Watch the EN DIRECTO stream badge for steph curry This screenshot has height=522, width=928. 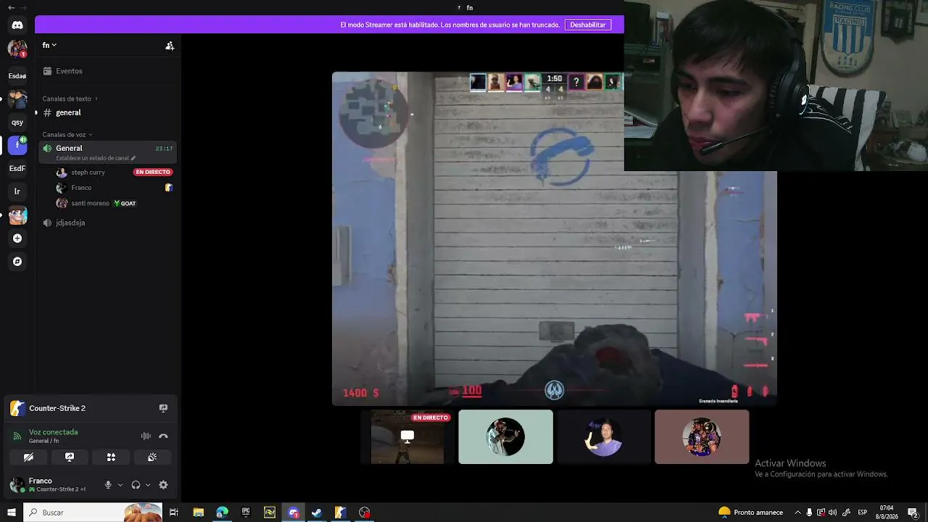[x=152, y=173]
